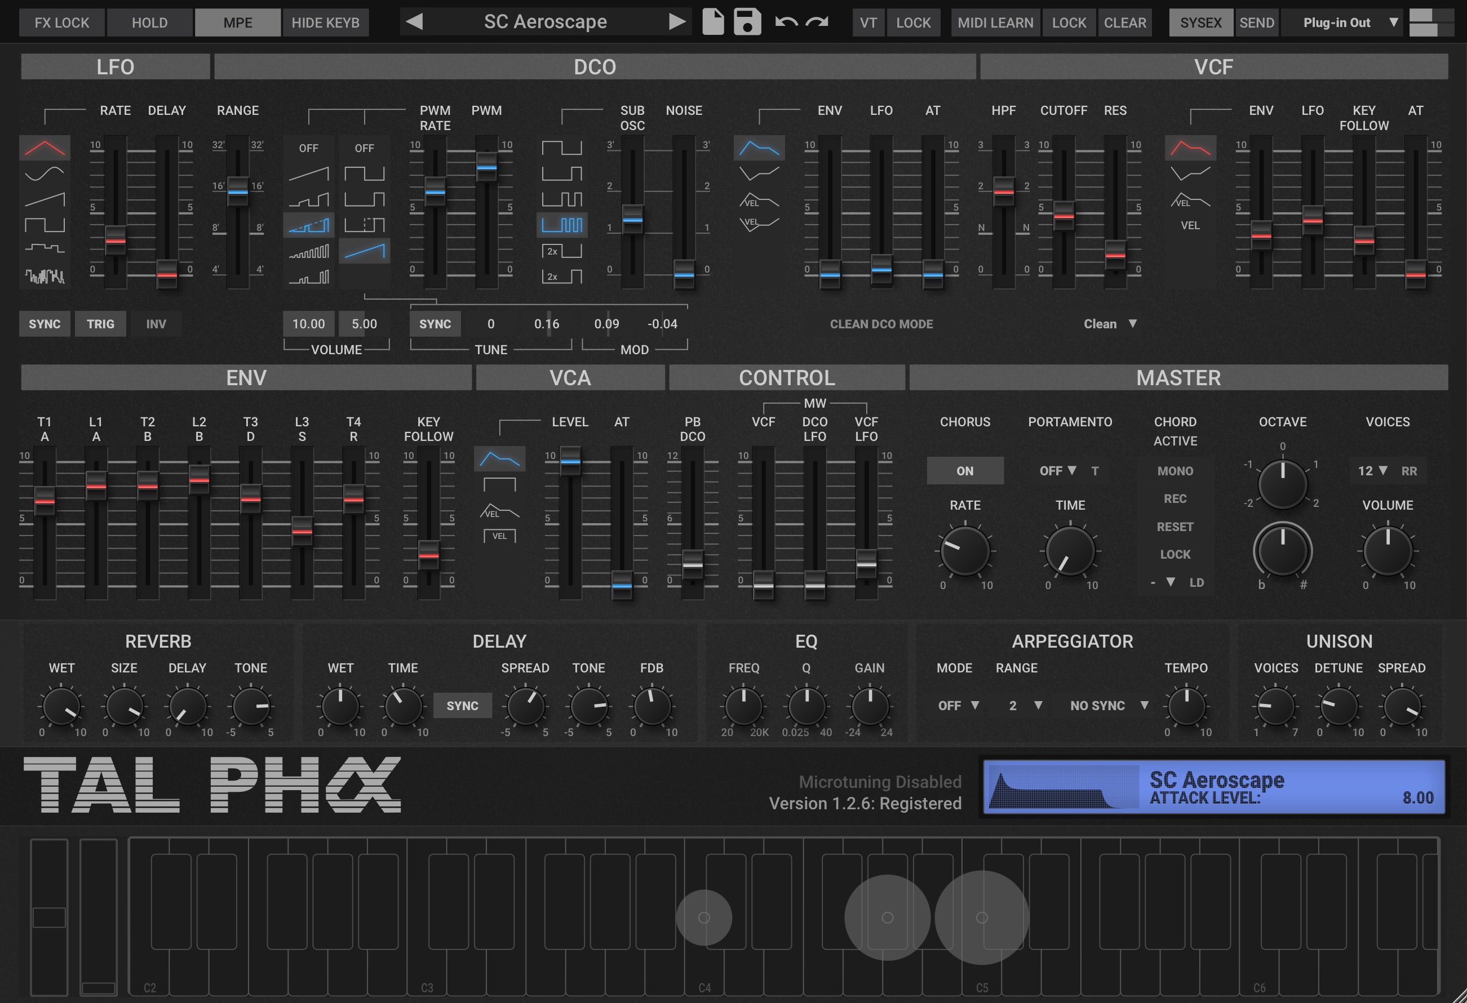This screenshot has height=1003, width=1467.
Task: Turn off the CHORUS effect
Action: [x=965, y=470]
